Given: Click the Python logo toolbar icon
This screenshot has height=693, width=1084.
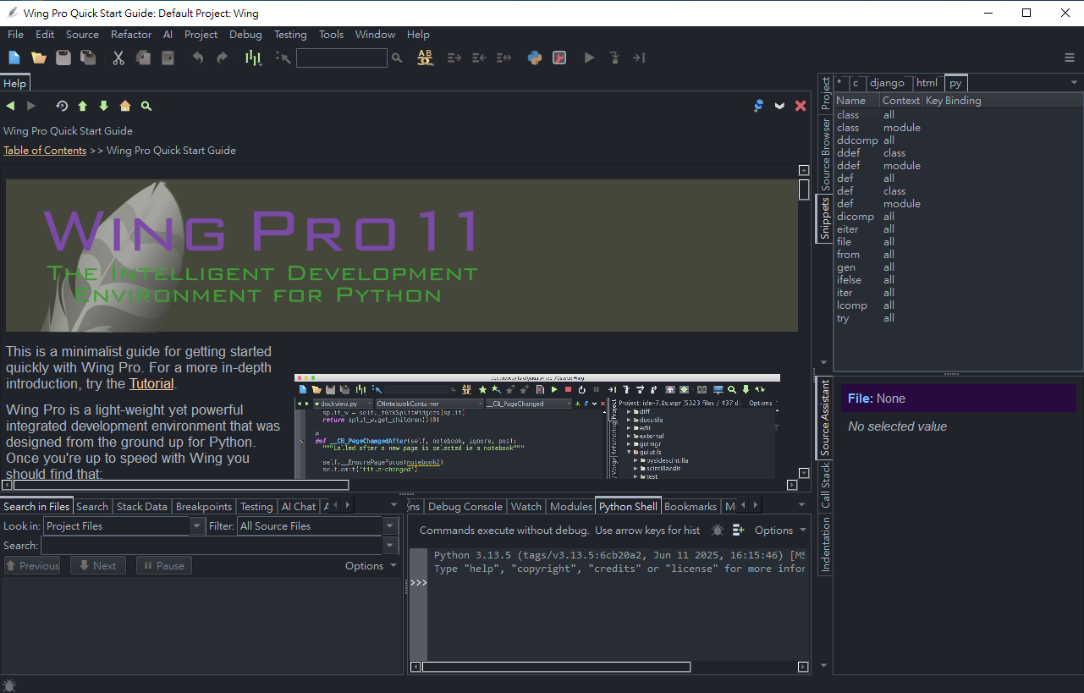Looking at the screenshot, I should click(535, 58).
